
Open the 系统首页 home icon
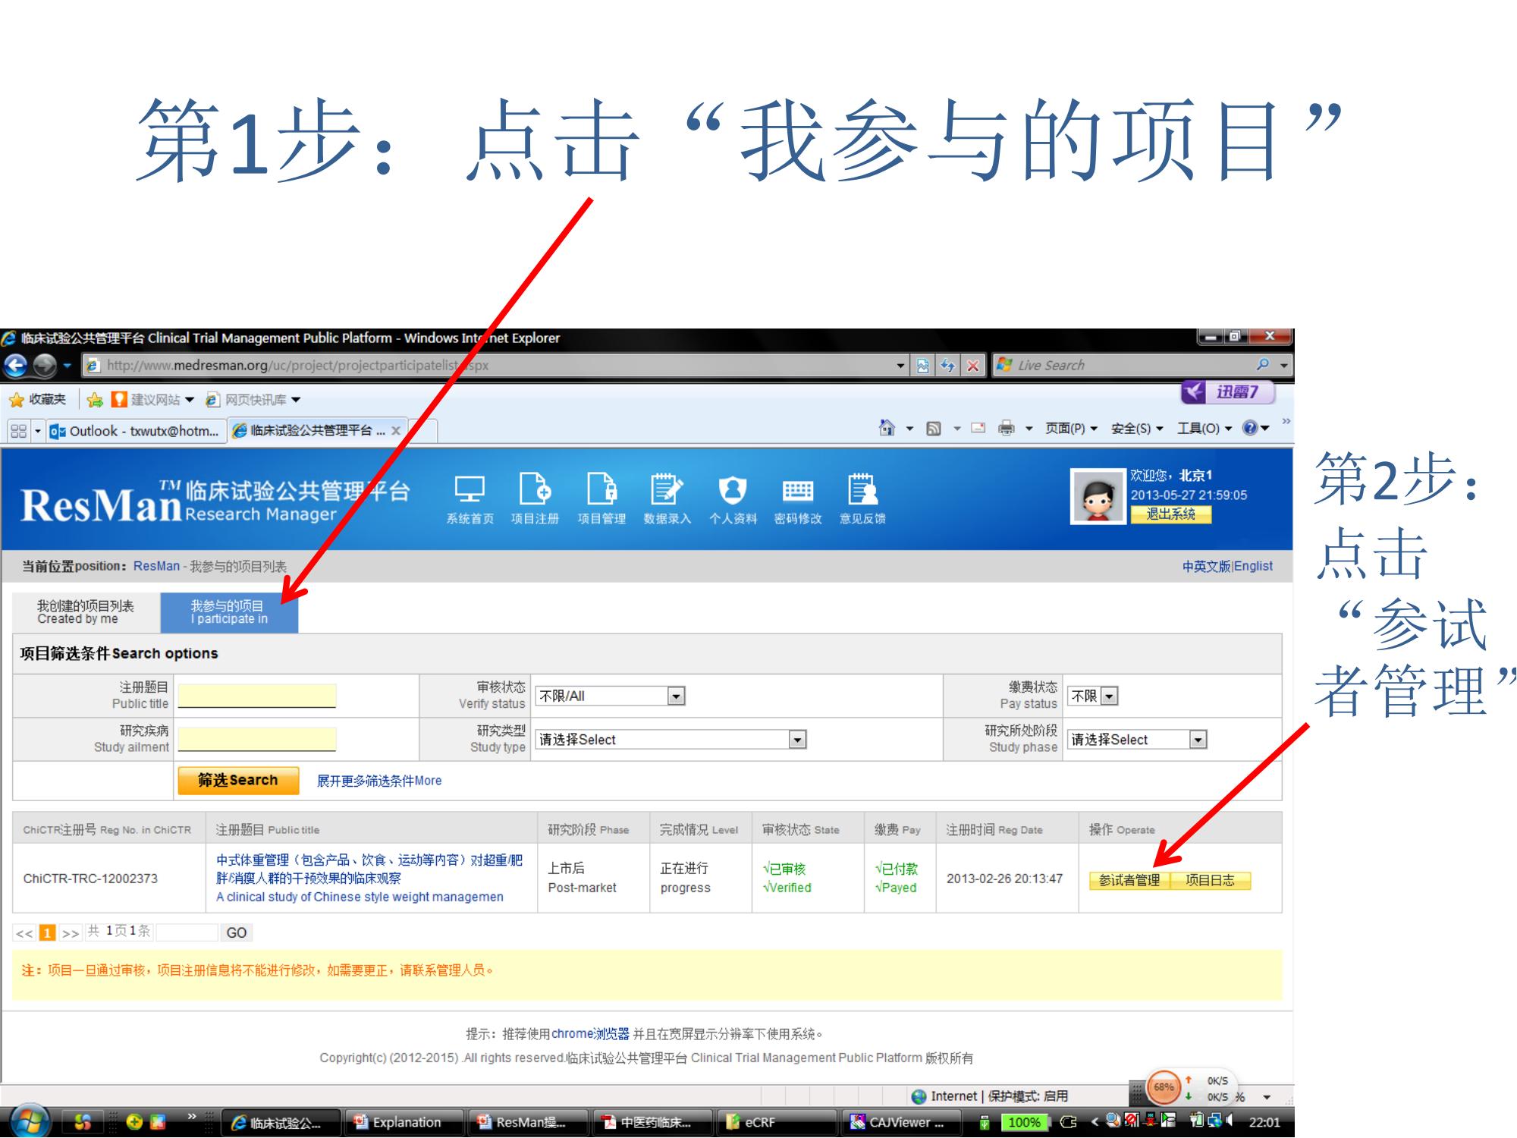click(470, 498)
